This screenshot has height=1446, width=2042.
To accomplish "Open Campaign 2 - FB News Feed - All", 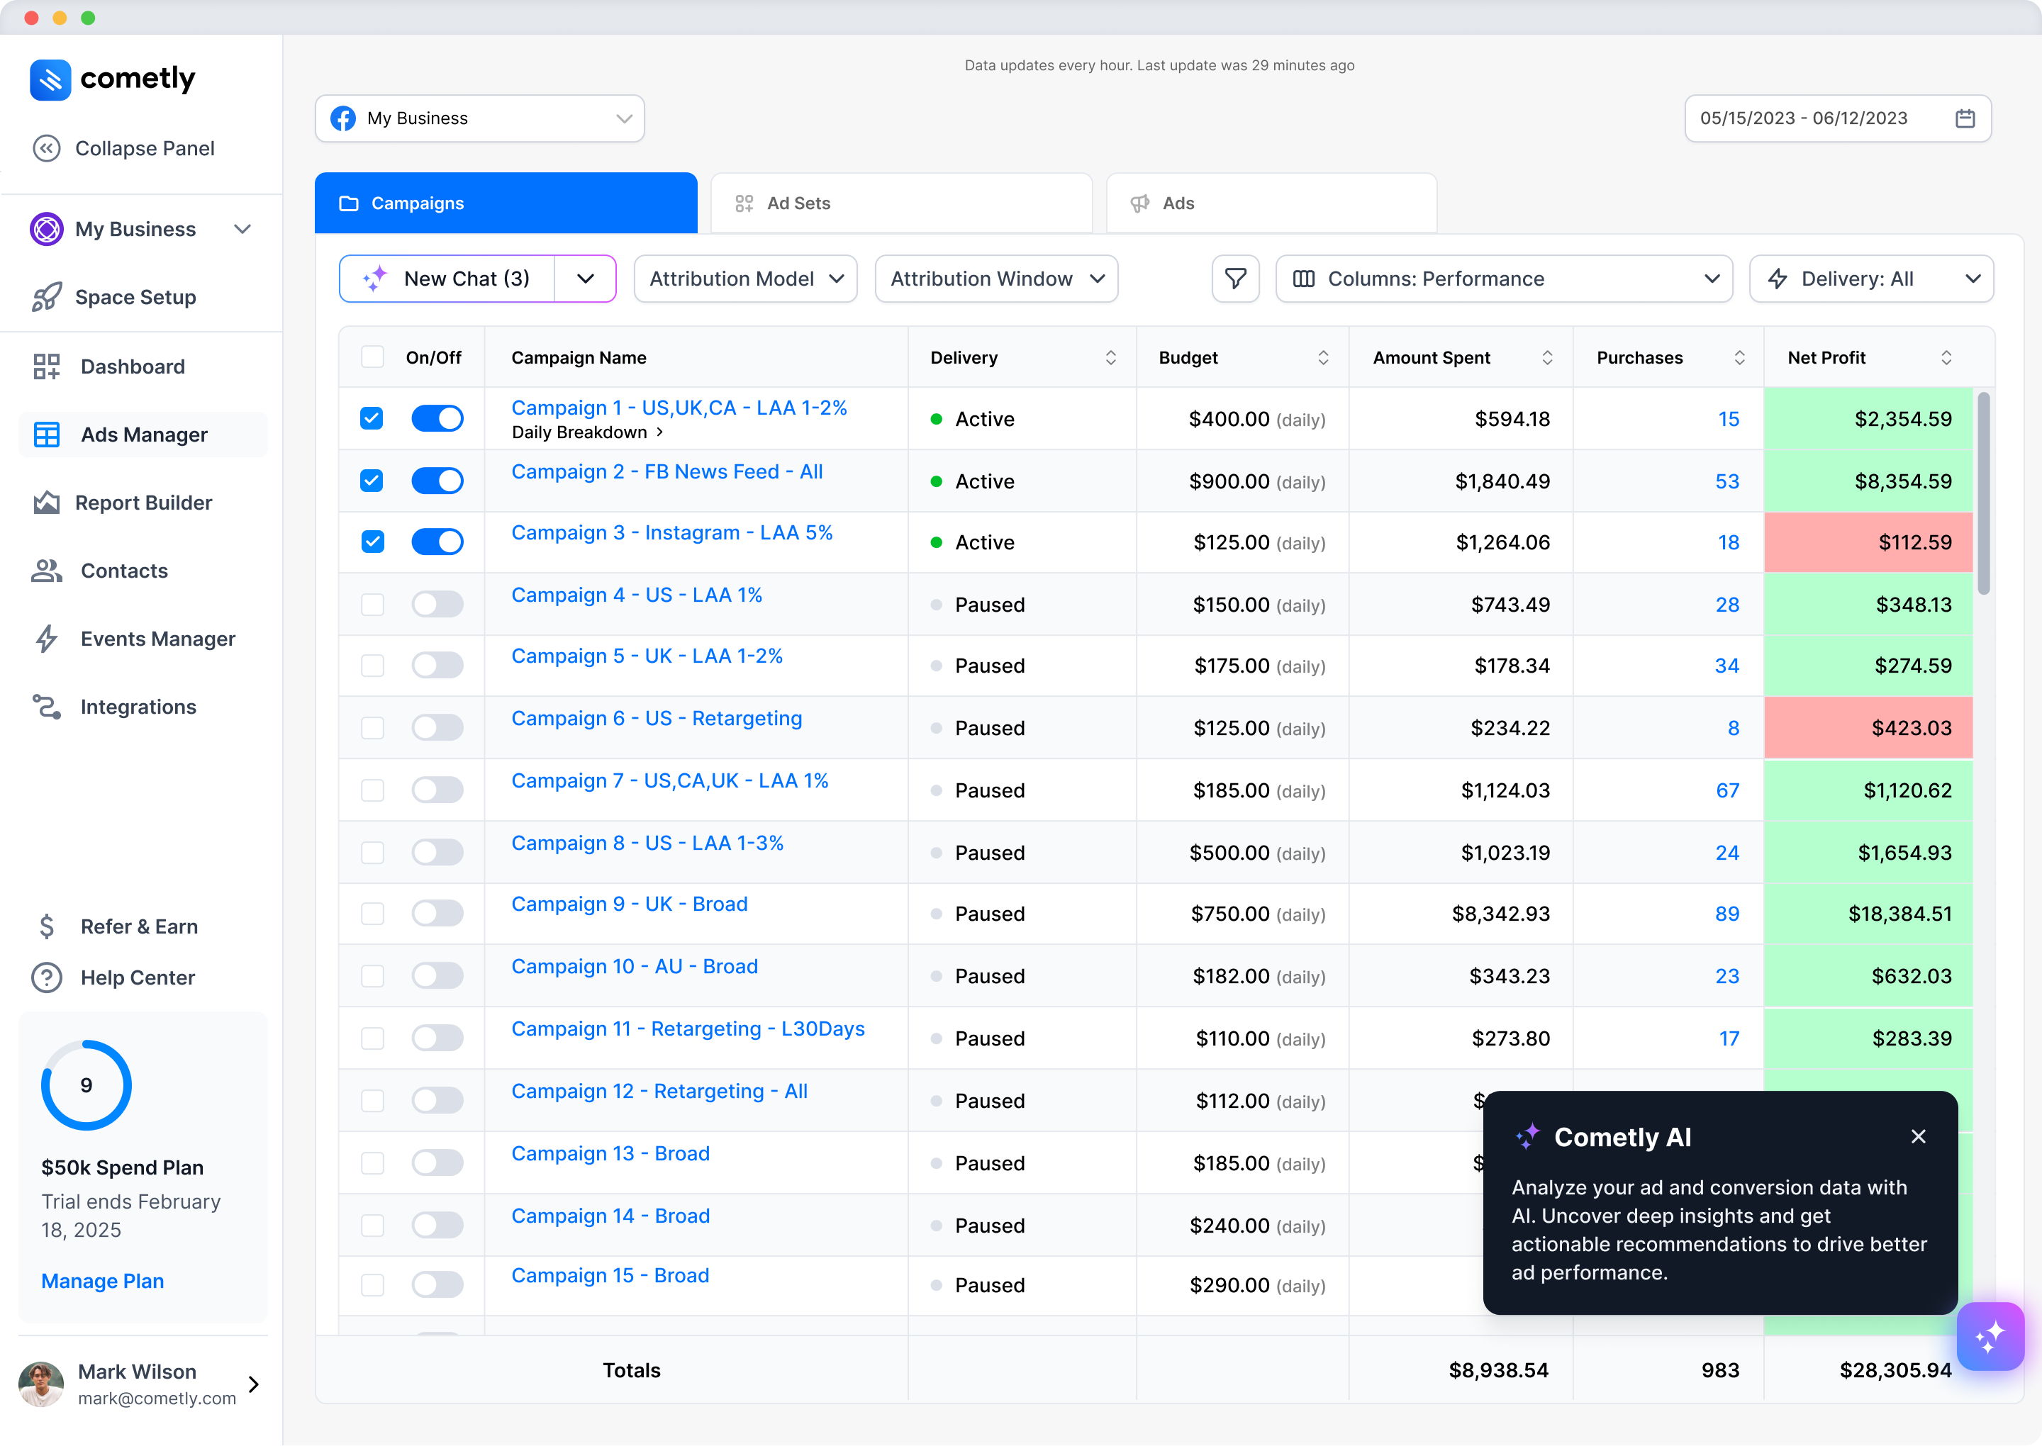I will (x=667, y=472).
